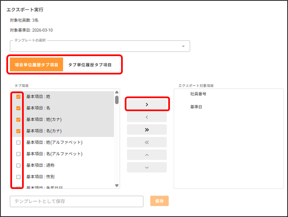Select 社員番号 in export target list
The image size is (288, 217).
198,94
